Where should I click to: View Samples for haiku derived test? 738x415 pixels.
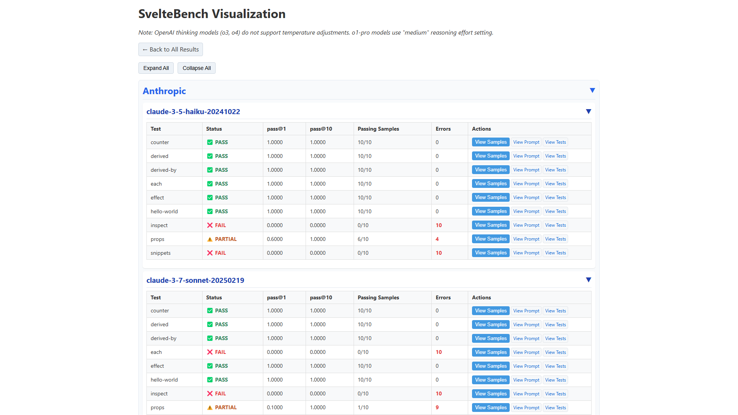pyautogui.click(x=490, y=156)
